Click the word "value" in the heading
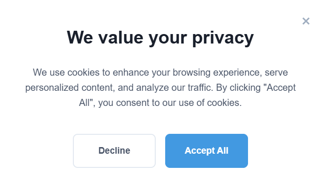 click(x=121, y=38)
